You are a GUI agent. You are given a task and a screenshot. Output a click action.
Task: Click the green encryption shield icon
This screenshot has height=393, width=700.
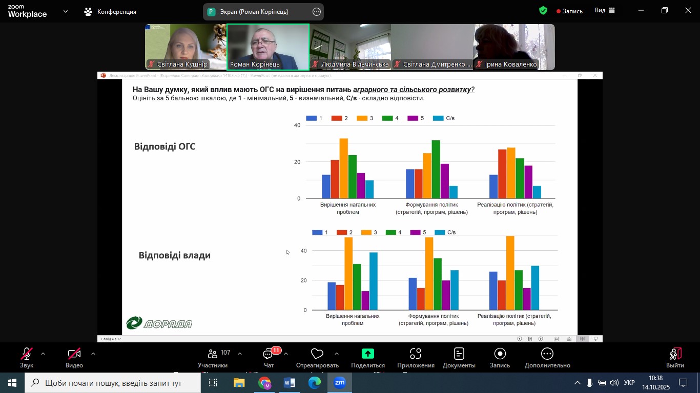coord(543,11)
